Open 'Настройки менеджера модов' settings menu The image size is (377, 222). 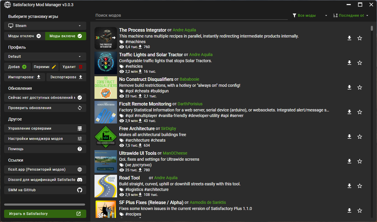coord(45,139)
